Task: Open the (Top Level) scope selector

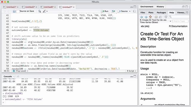Action: [x=21, y=71]
